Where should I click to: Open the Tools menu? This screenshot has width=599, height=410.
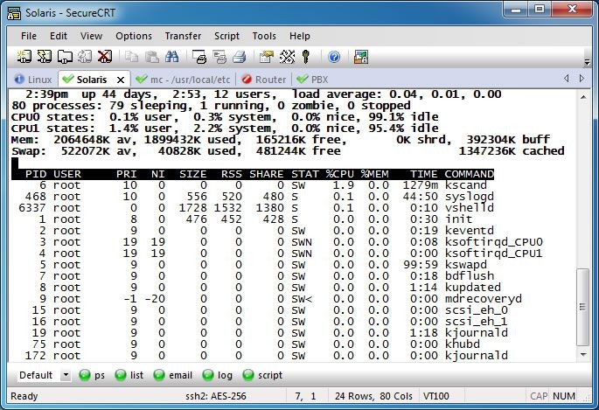click(x=264, y=36)
